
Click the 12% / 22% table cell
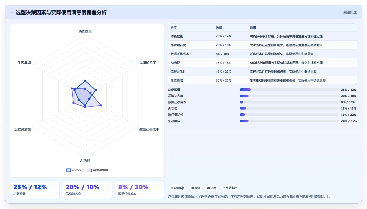[223, 72]
